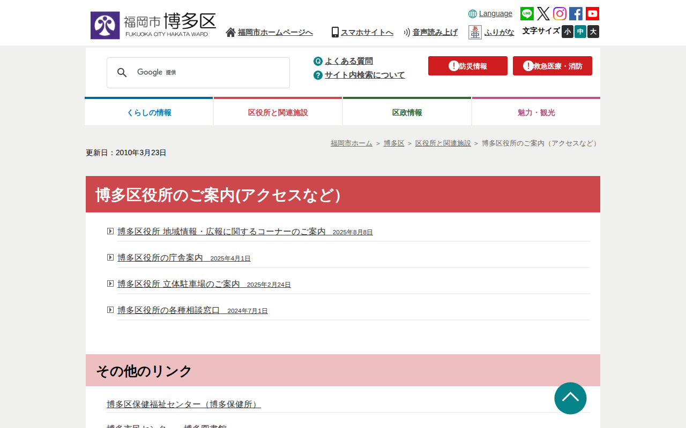The image size is (686, 428).
Task: Switch to the くらしの情報 tab
Action: coord(149,112)
